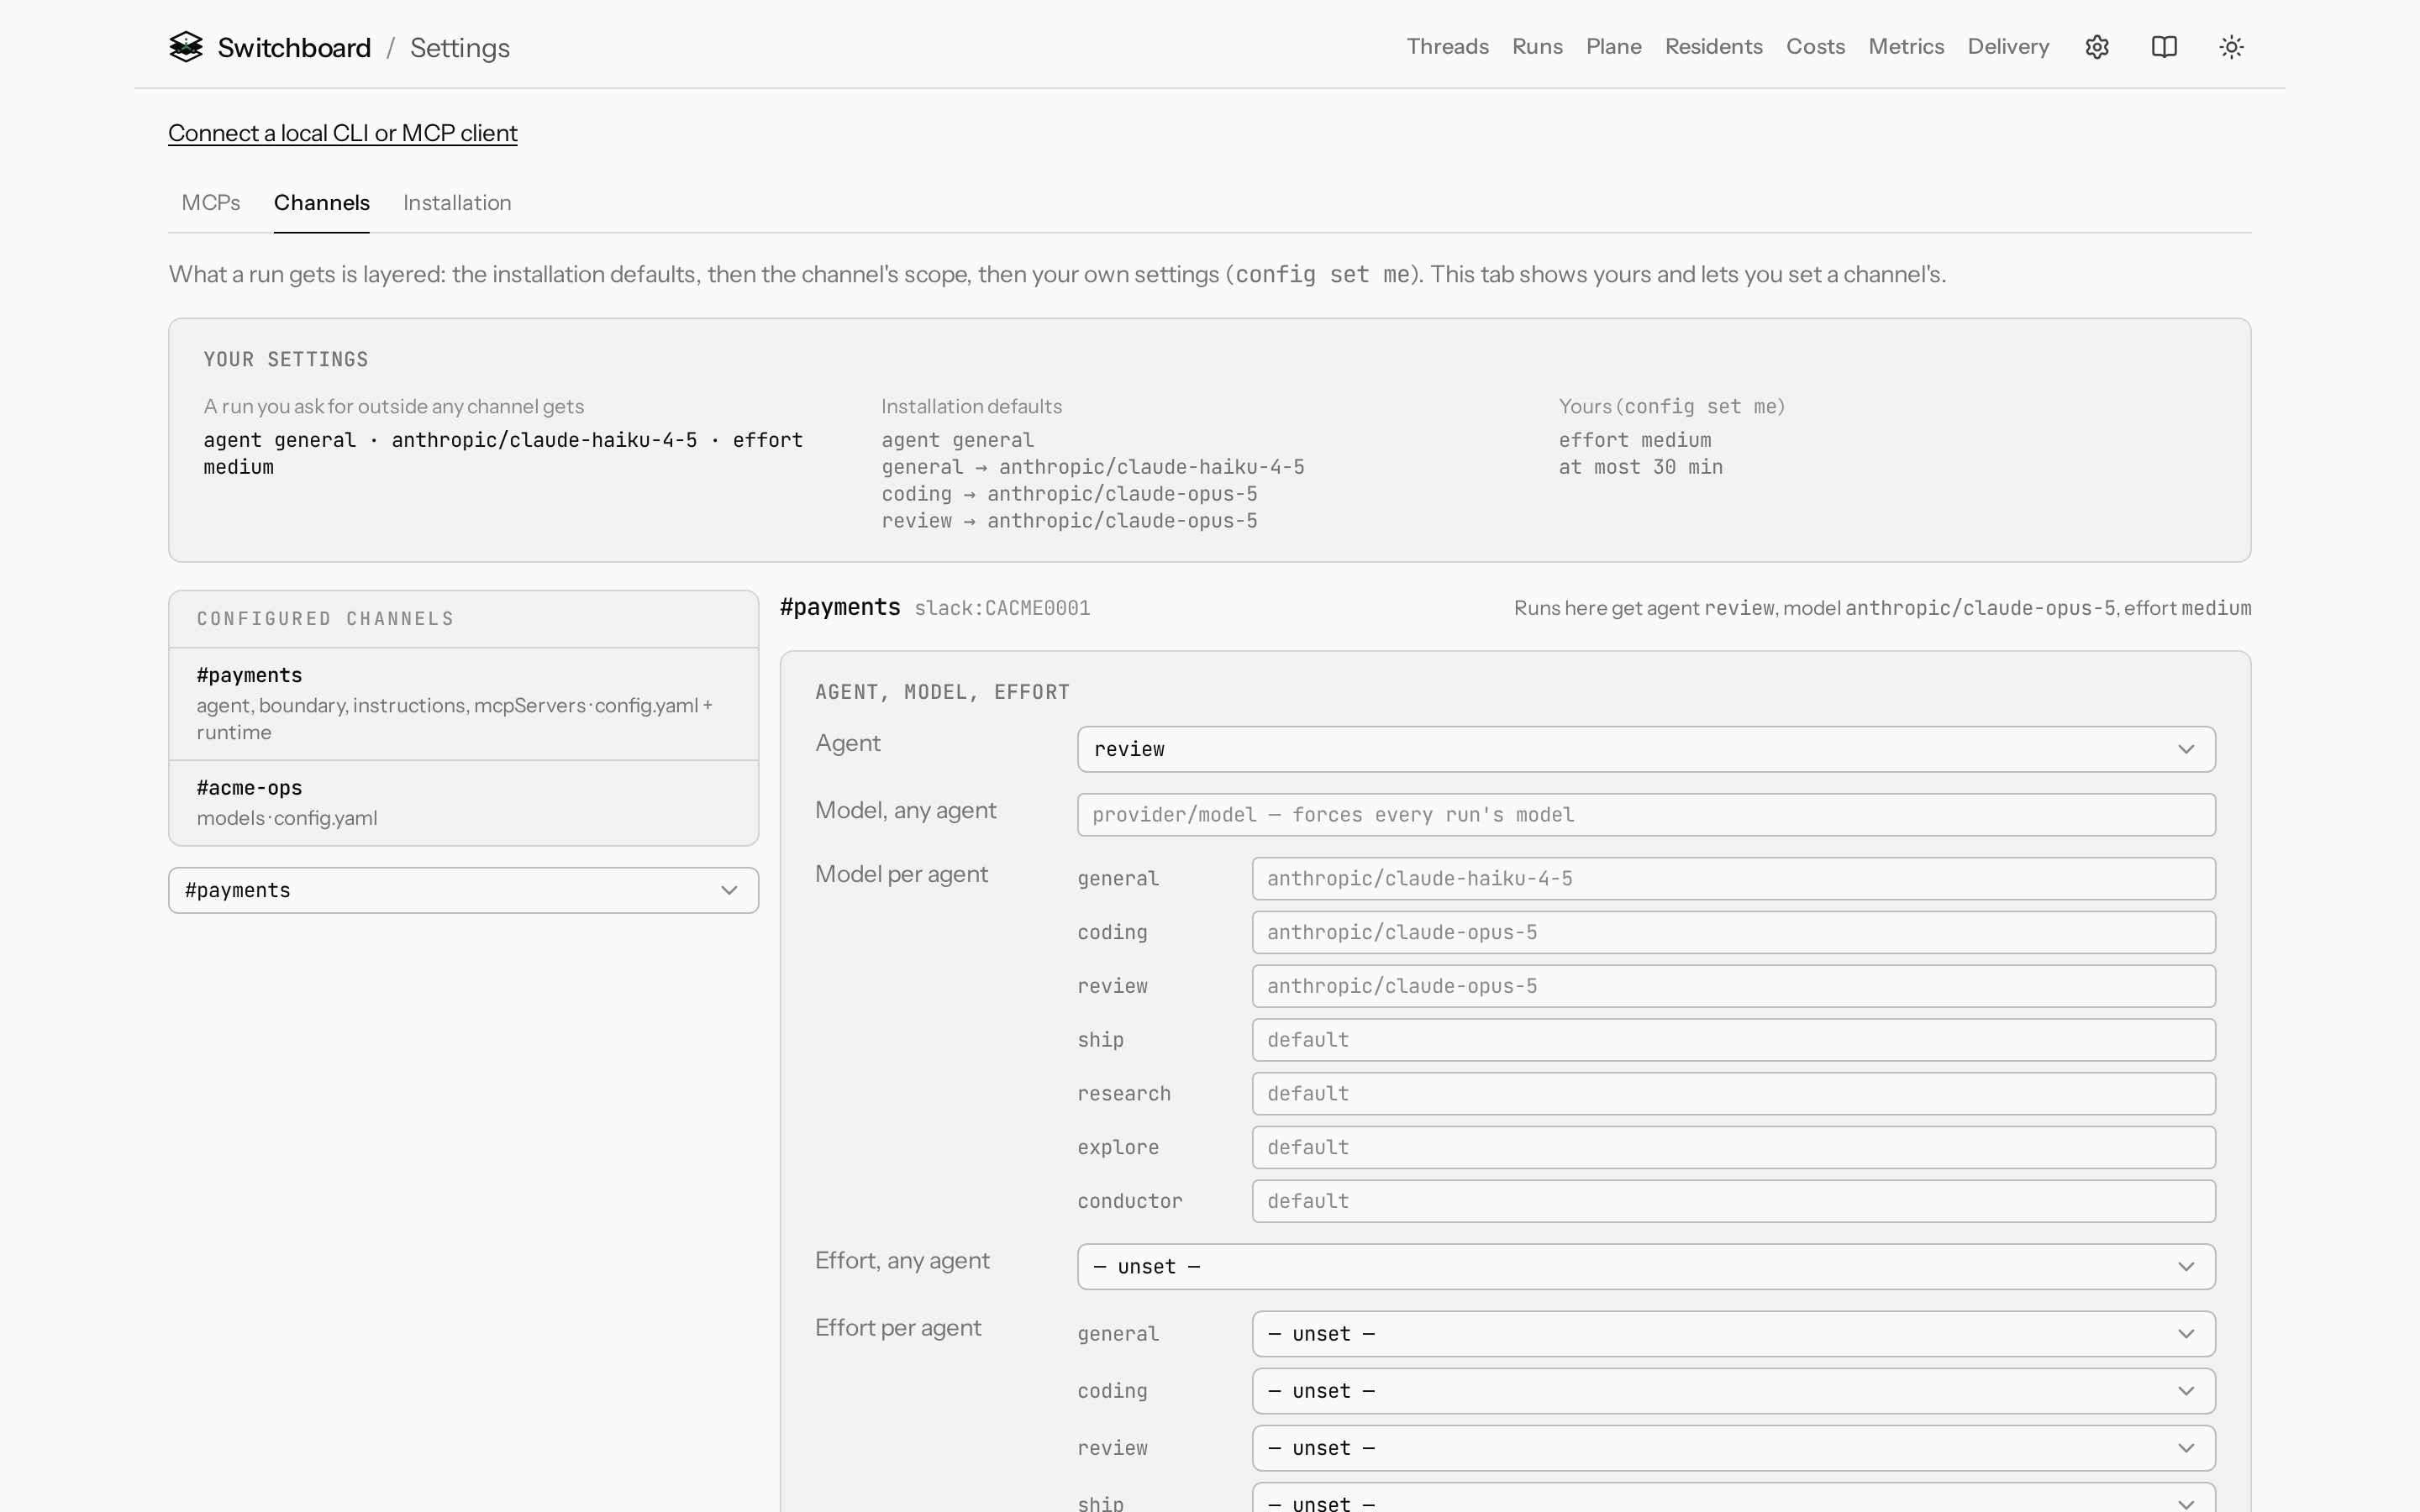Focus the Model, any agent input field
The width and height of the screenshot is (2420, 1512).
tap(1646, 815)
